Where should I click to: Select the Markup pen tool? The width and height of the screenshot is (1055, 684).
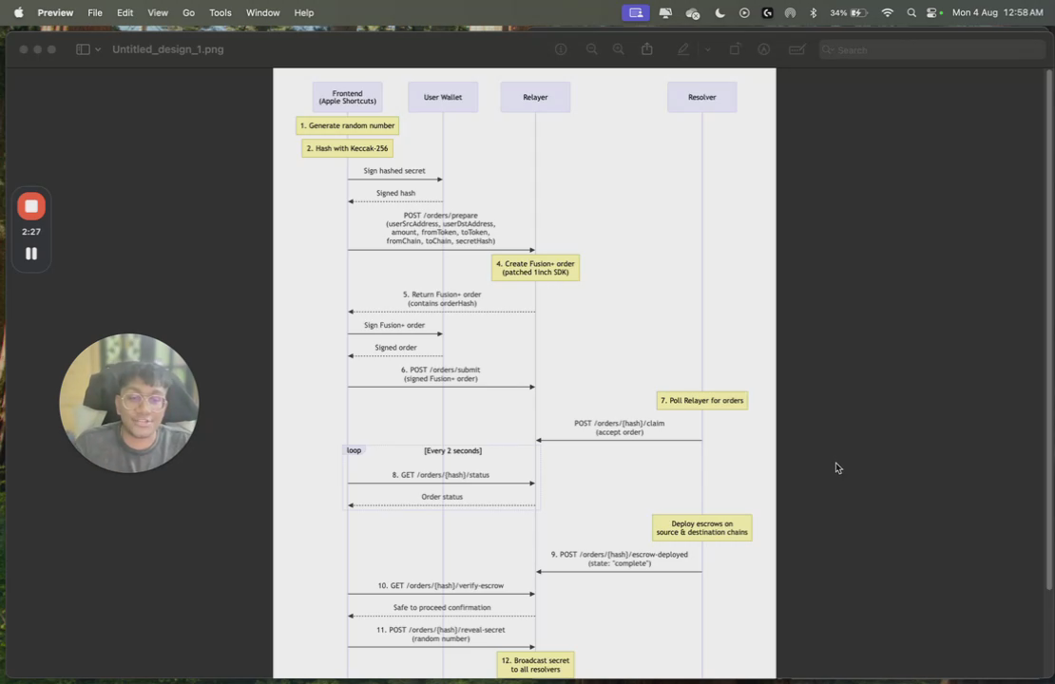[683, 49]
